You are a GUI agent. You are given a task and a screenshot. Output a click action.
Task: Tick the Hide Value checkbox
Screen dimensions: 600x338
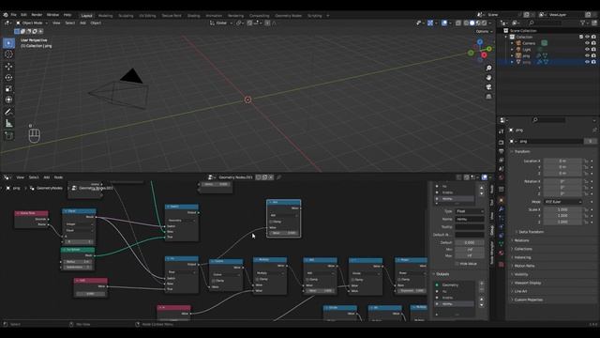457,264
